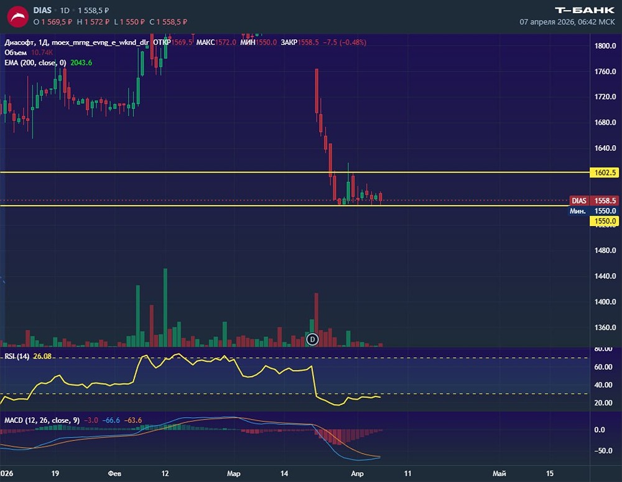622x482 pixels.
Task: Select the EMA (200, close, 0) legend
Action: [35, 63]
